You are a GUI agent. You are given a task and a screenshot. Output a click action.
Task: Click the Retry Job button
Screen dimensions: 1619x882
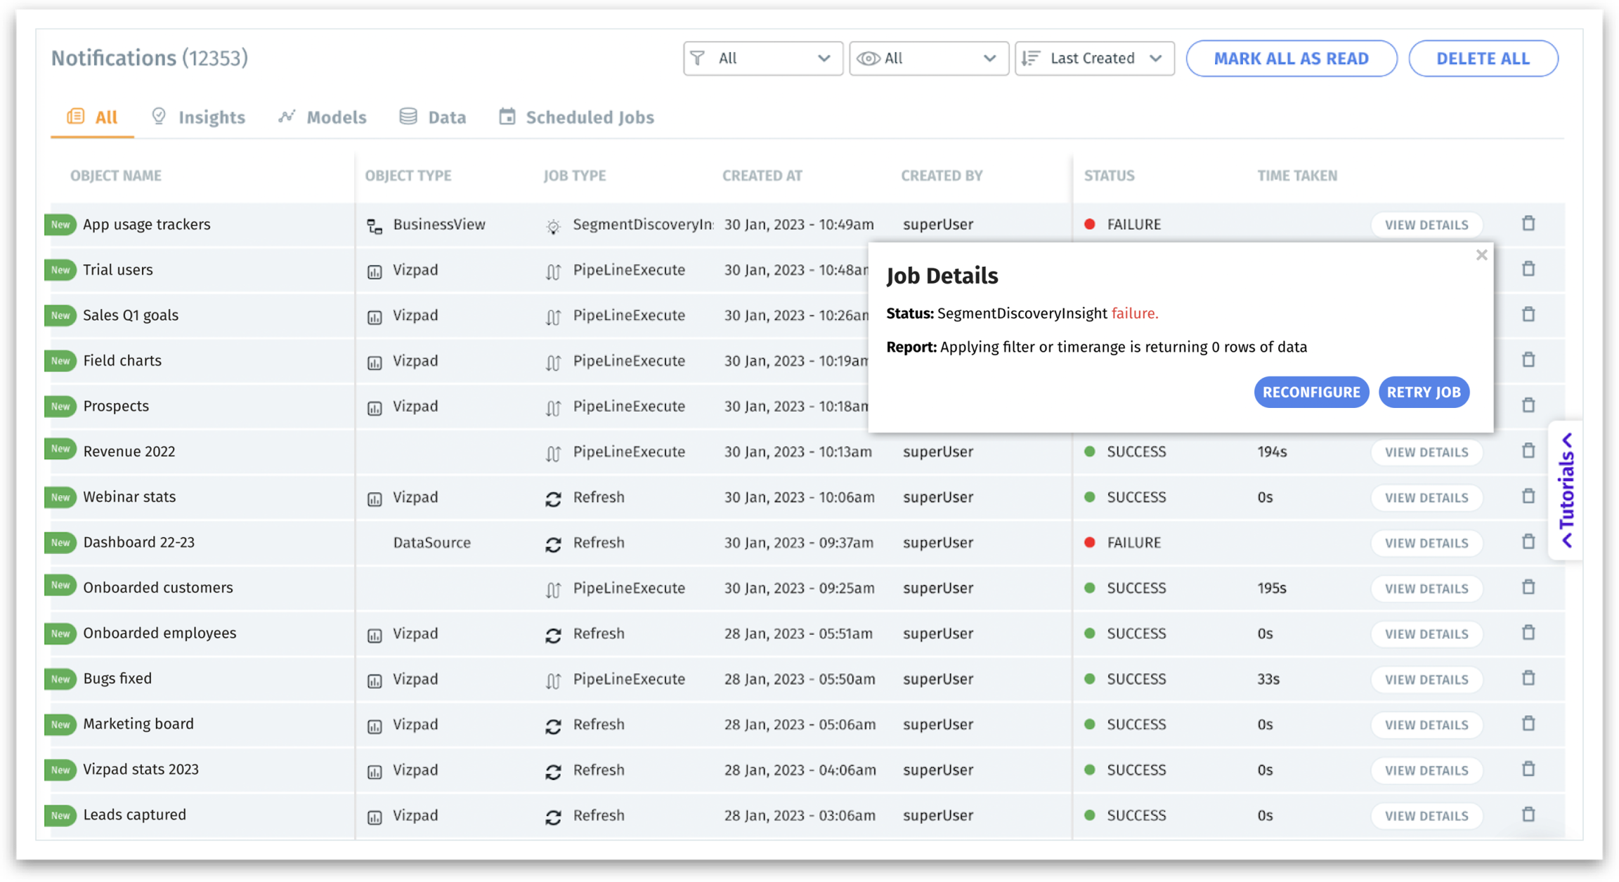coord(1424,392)
